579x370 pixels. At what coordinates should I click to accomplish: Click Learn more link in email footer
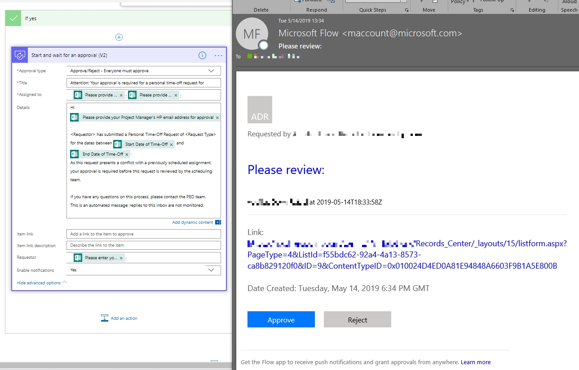tap(476, 362)
